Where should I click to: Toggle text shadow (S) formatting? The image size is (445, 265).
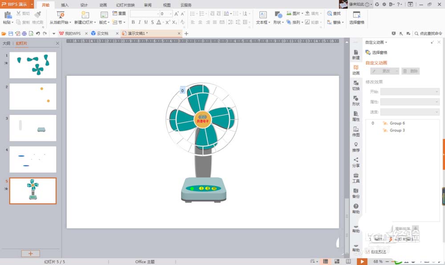[152, 22]
